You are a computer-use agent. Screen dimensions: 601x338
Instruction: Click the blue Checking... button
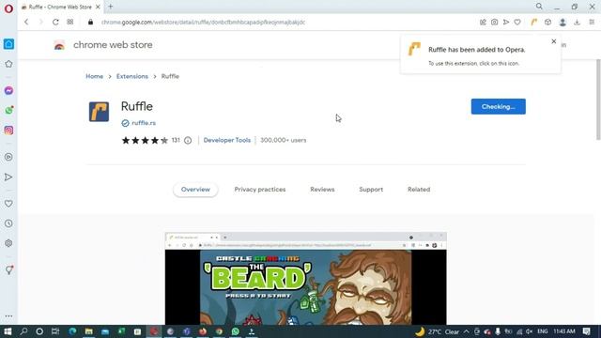pos(499,106)
